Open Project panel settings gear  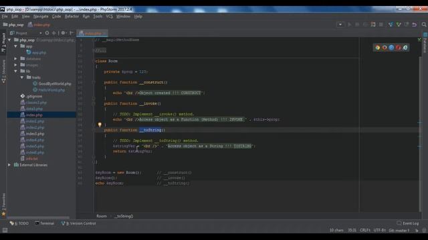(64, 33)
